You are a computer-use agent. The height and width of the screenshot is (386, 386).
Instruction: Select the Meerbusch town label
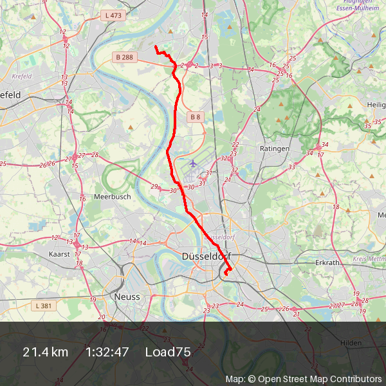[x=113, y=197]
